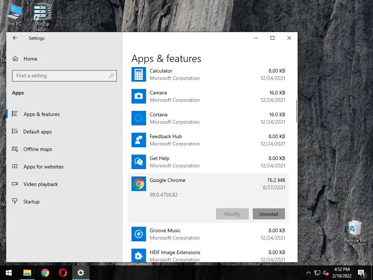Select Apps & features in the sidebar
373x280 pixels.
[x=42, y=114]
